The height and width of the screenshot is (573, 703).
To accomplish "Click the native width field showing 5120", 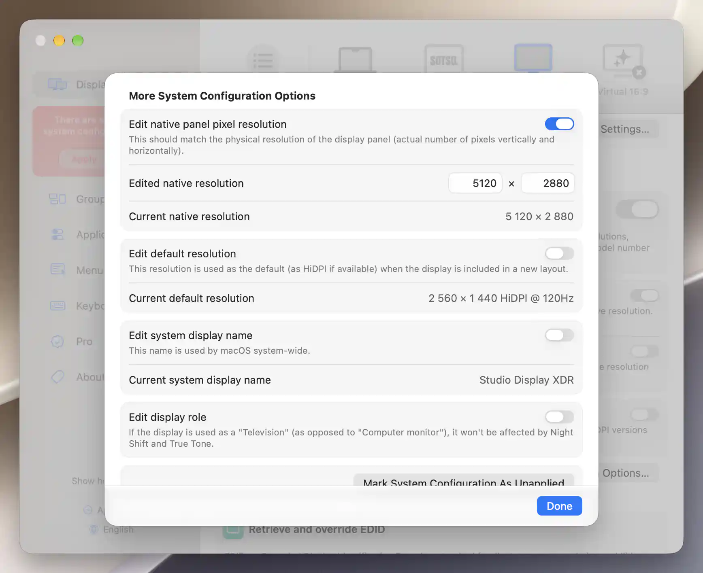I will tap(475, 183).
